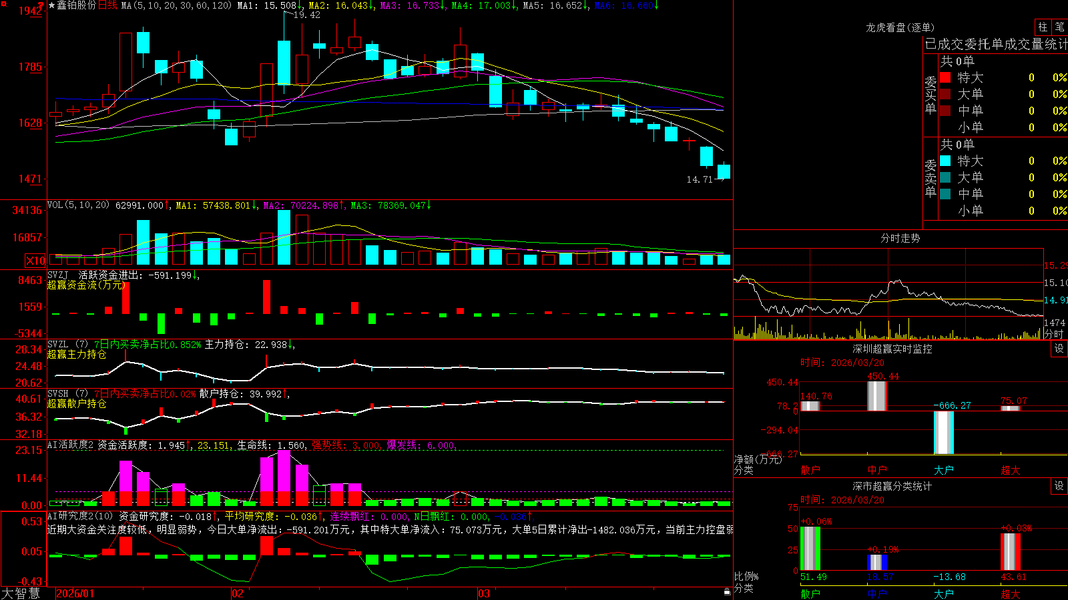
Task: Click the teal 中单 swatch in 委卖单
Action: 945,194
